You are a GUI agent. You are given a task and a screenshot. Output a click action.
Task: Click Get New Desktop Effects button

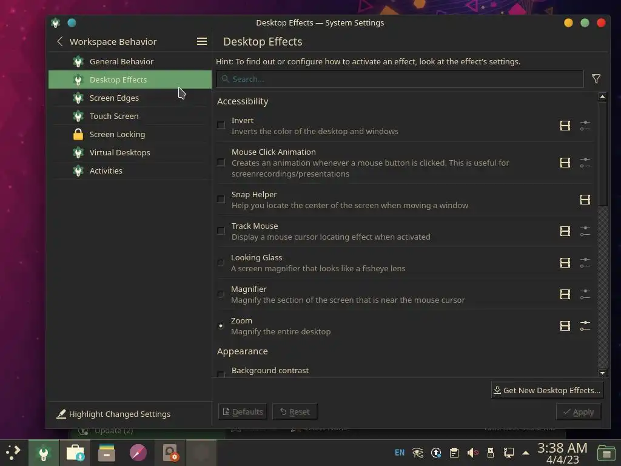tap(547, 390)
